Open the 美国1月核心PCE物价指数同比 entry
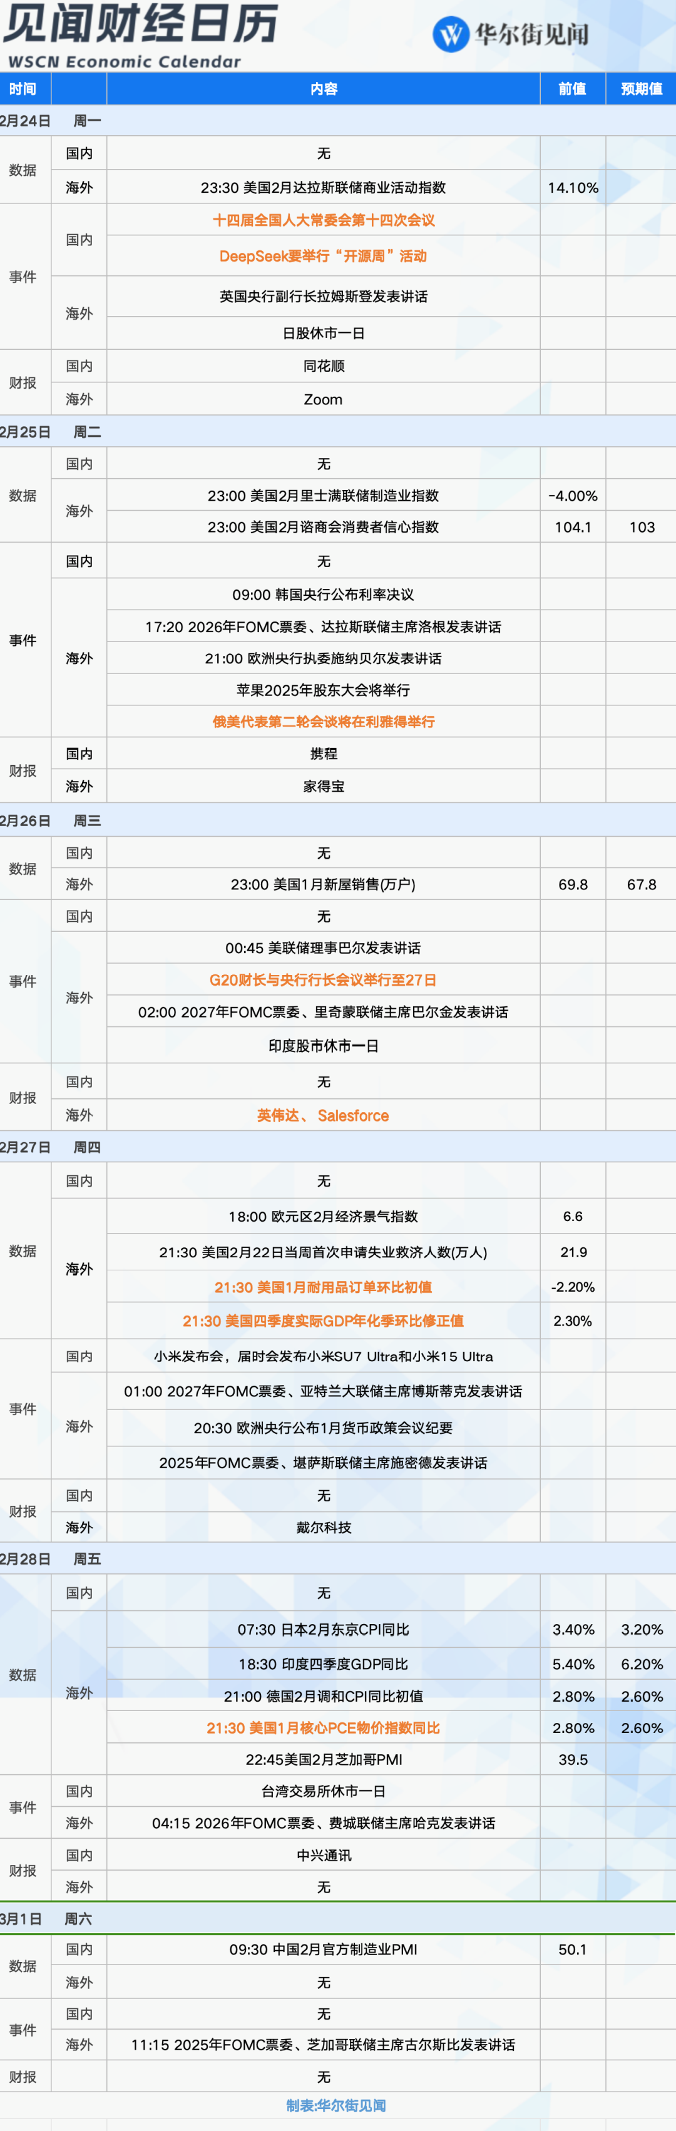This screenshot has width=676, height=2131. 323,1728
